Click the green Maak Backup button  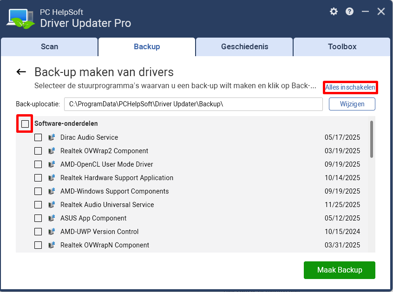340,270
